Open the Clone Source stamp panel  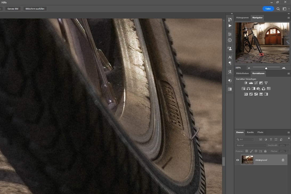click(230, 48)
